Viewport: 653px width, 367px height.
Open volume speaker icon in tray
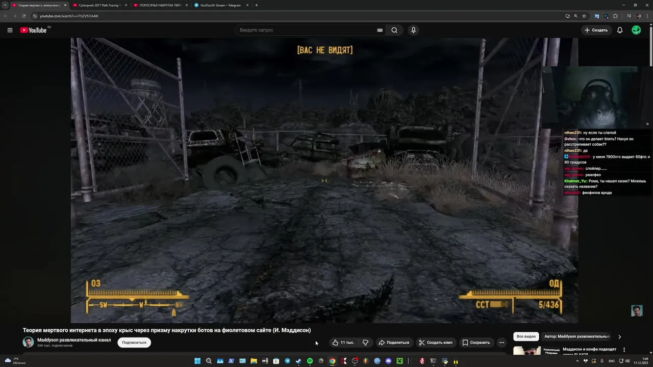point(627,361)
